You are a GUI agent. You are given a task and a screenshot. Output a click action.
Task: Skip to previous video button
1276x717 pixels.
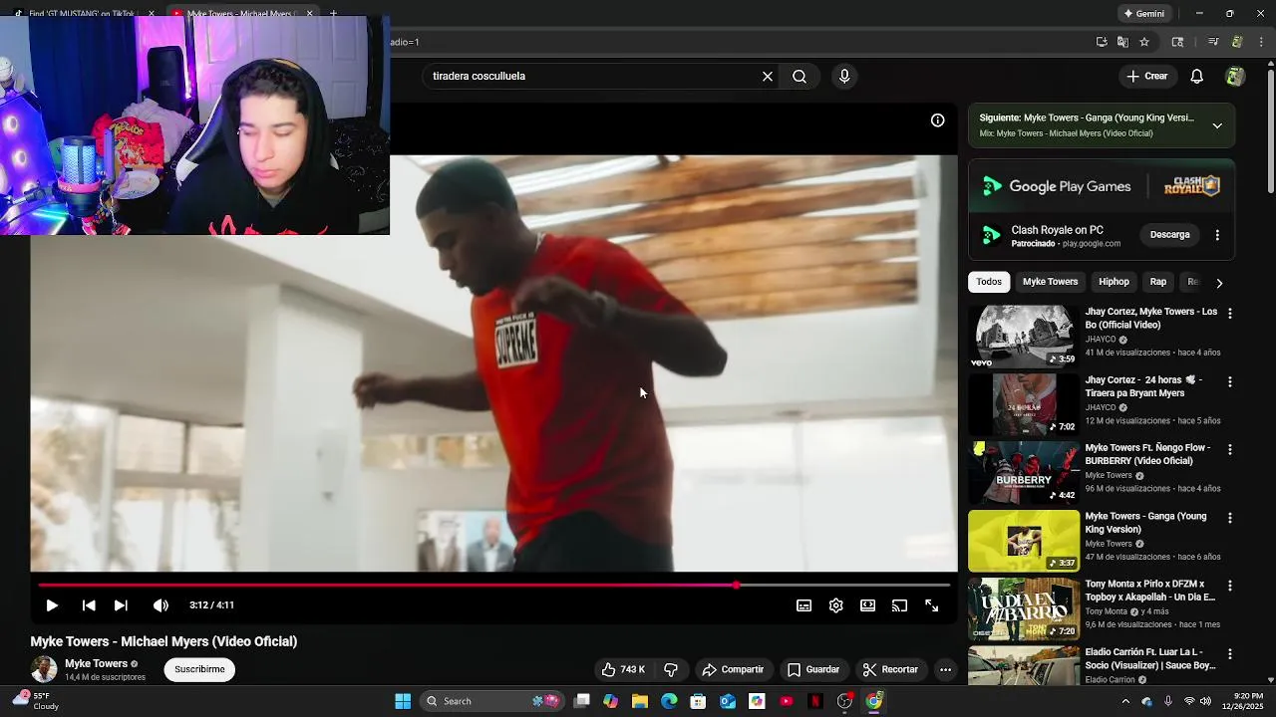[x=89, y=605]
